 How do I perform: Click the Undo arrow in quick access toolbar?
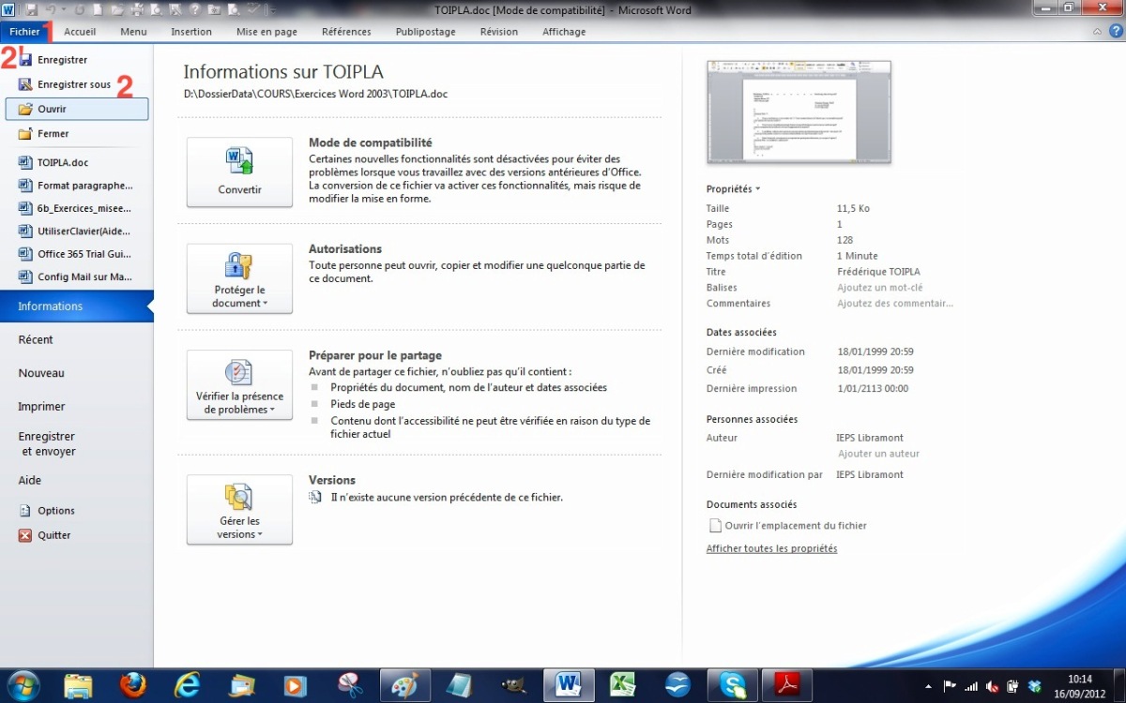[51, 10]
